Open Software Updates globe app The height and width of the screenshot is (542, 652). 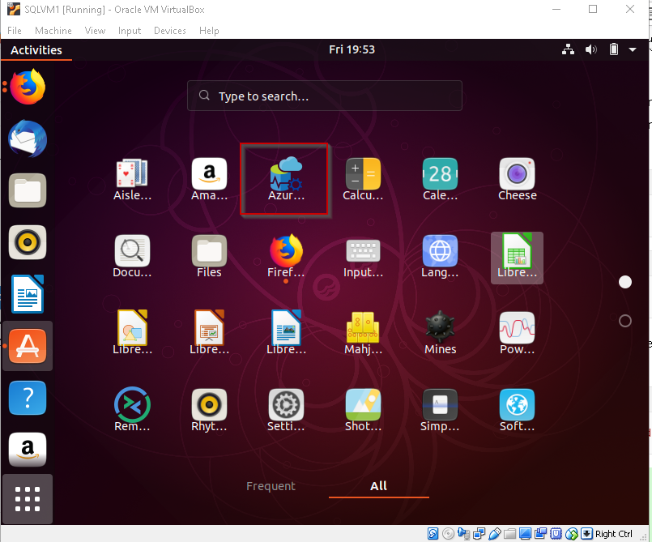click(517, 411)
